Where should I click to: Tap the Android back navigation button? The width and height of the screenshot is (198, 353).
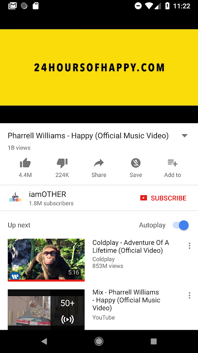coord(44,342)
